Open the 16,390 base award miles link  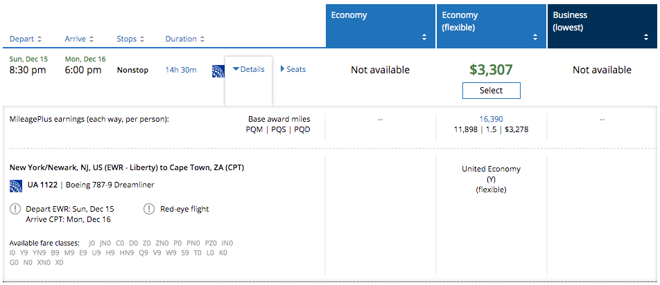pos(491,119)
